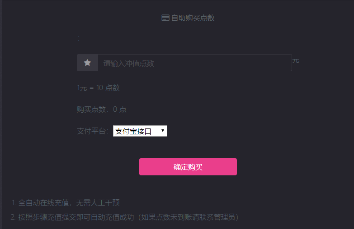The height and width of the screenshot is (229, 354).
Task: Click the 点数 word in the exchange rate line
Action: click(113, 87)
